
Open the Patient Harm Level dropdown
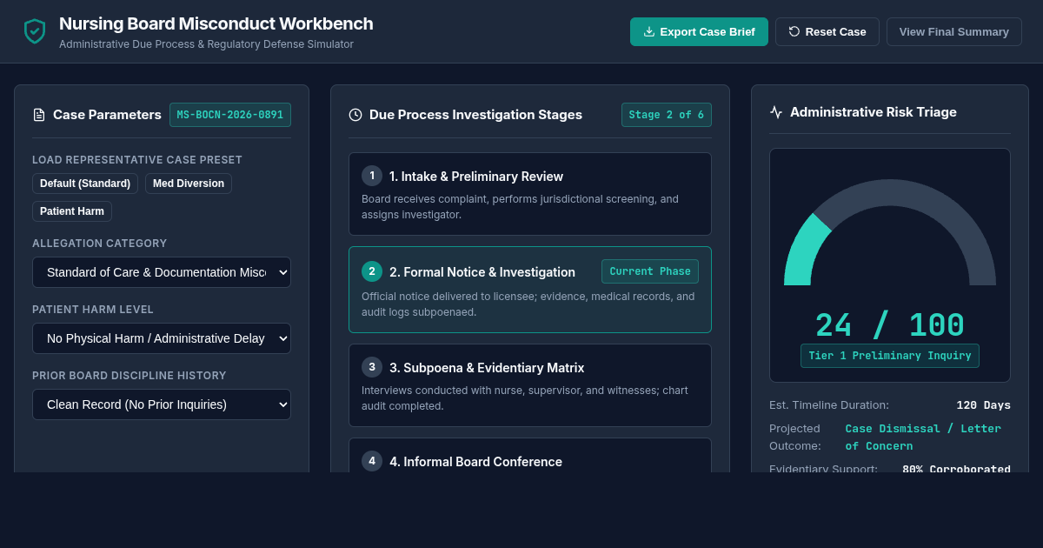click(x=162, y=338)
